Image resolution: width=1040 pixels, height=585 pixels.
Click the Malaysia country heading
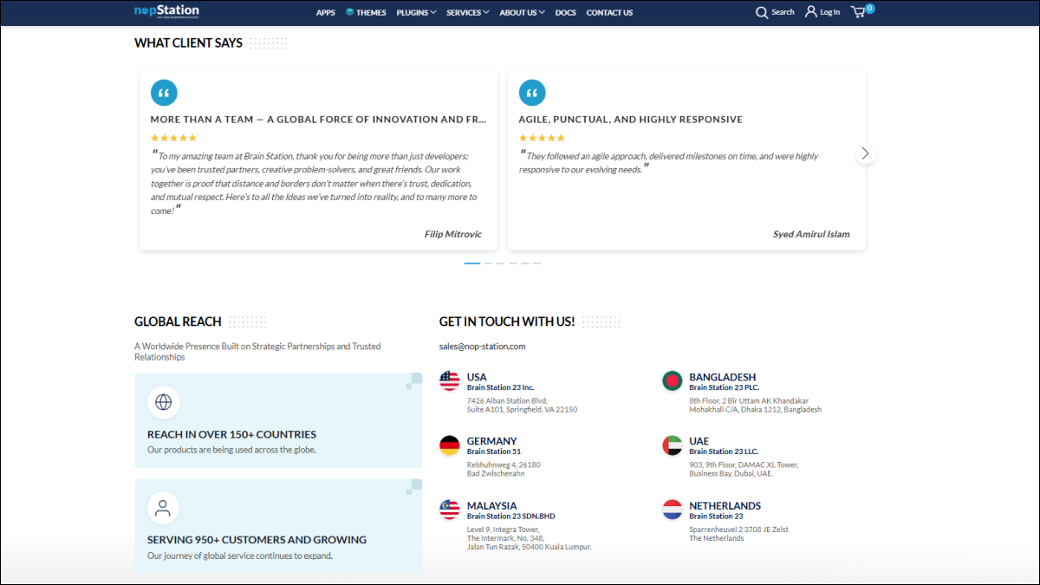point(491,505)
